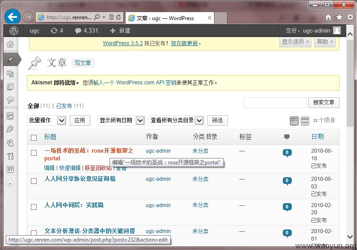Viewport: 357px width, 250px height.
Task: Click 未分类 category in first post row
Action: [x=200, y=151]
